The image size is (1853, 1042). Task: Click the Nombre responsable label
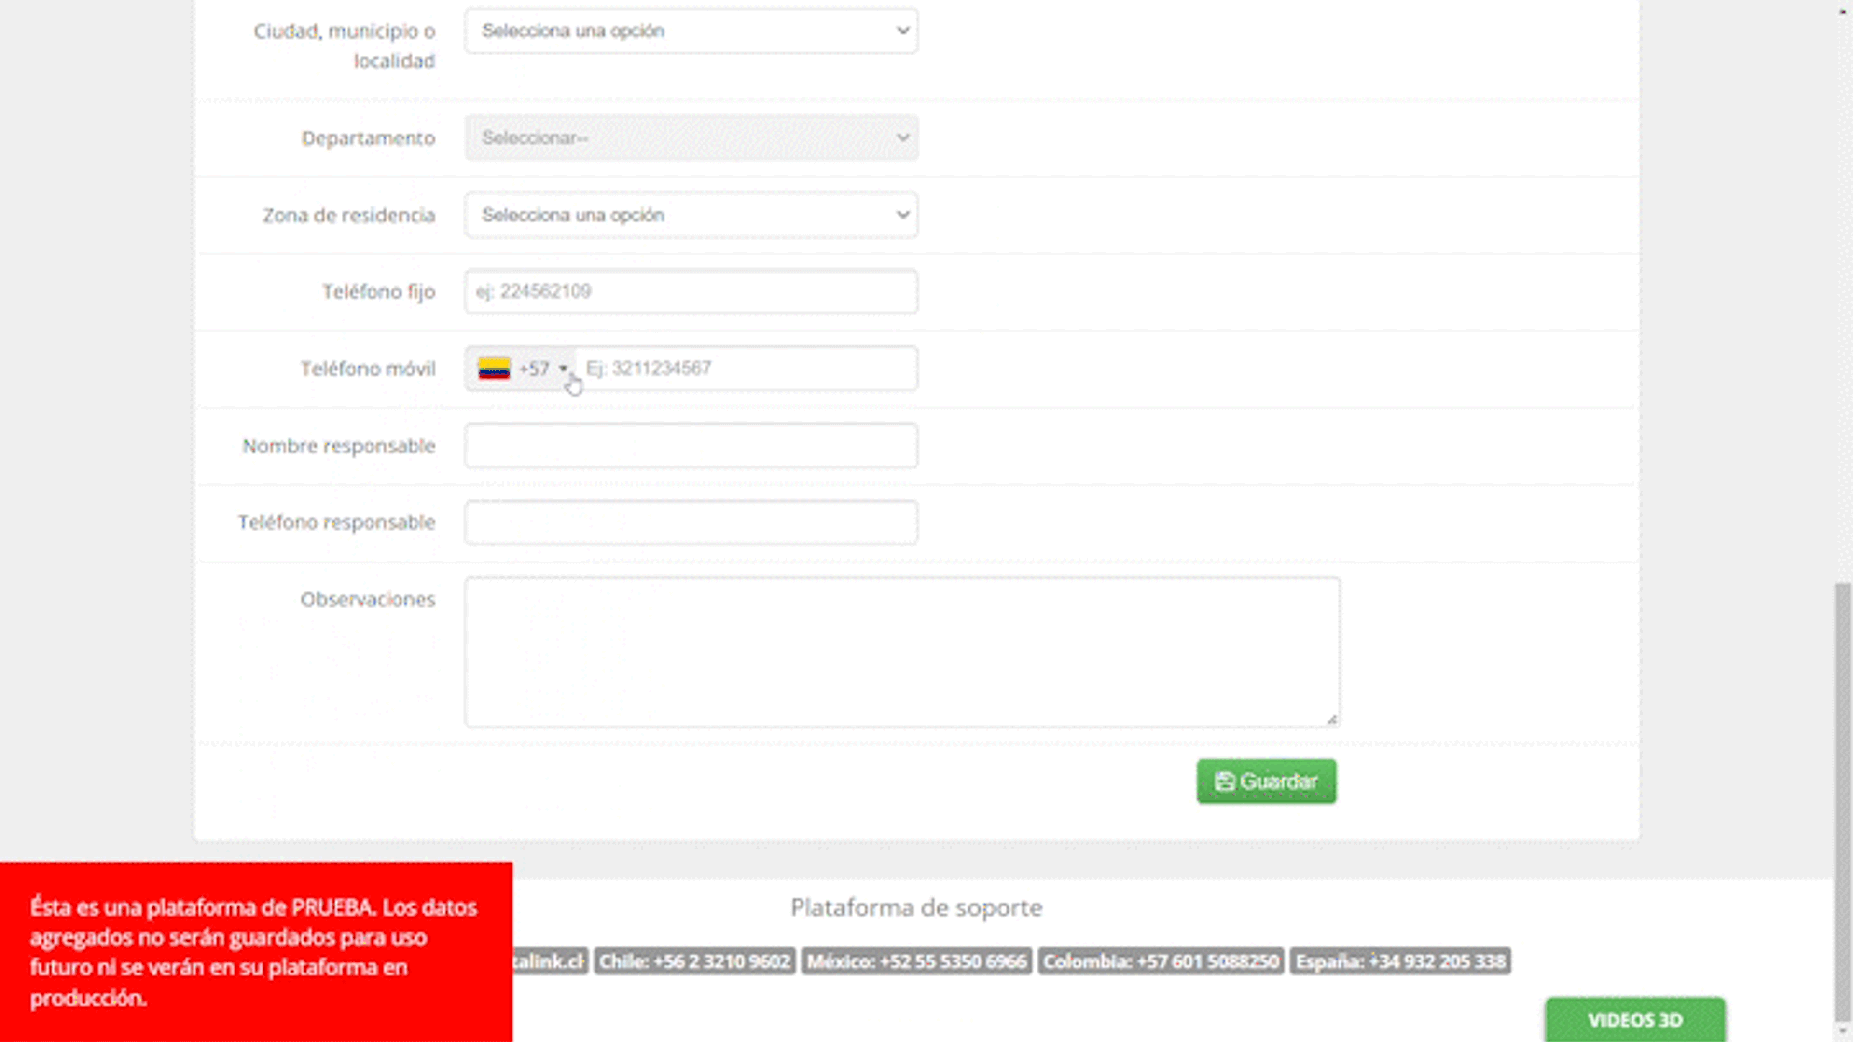(x=339, y=446)
